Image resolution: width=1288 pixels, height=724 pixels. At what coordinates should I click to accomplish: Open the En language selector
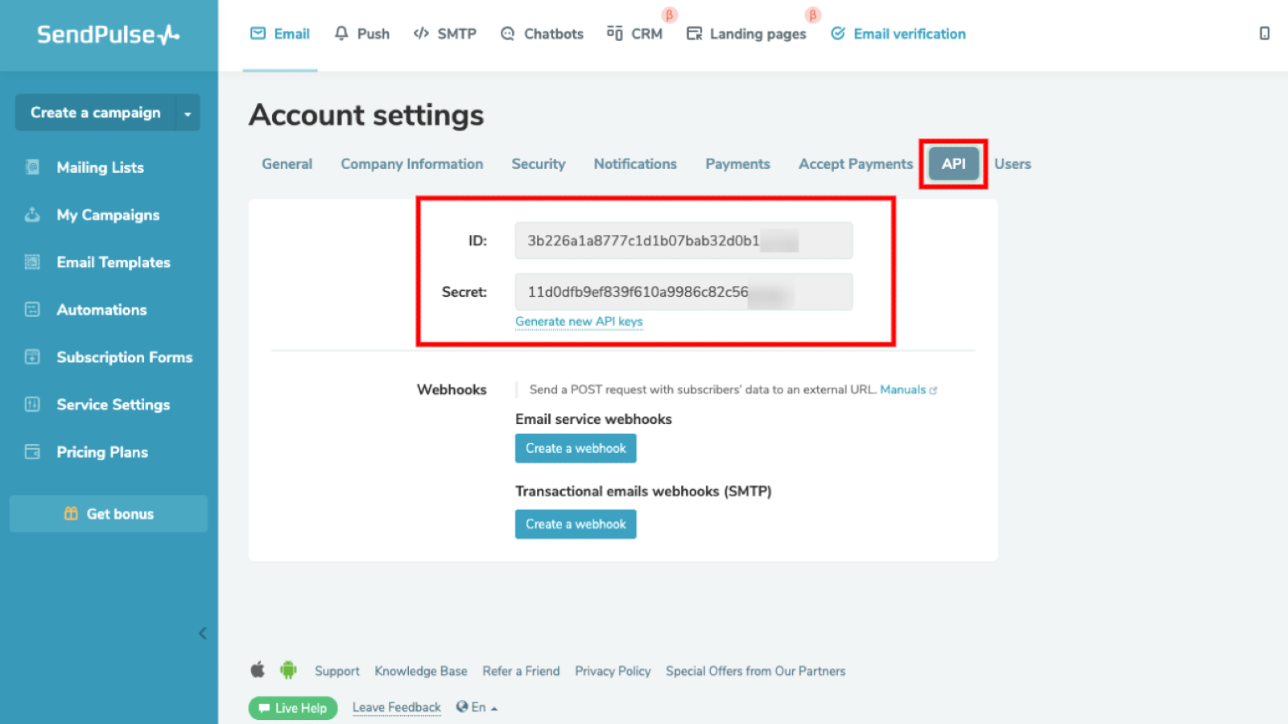[477, 707]
